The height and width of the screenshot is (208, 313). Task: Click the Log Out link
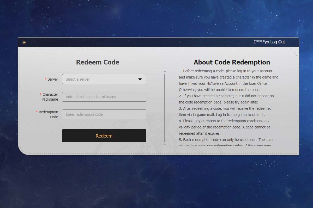(278, 42)
